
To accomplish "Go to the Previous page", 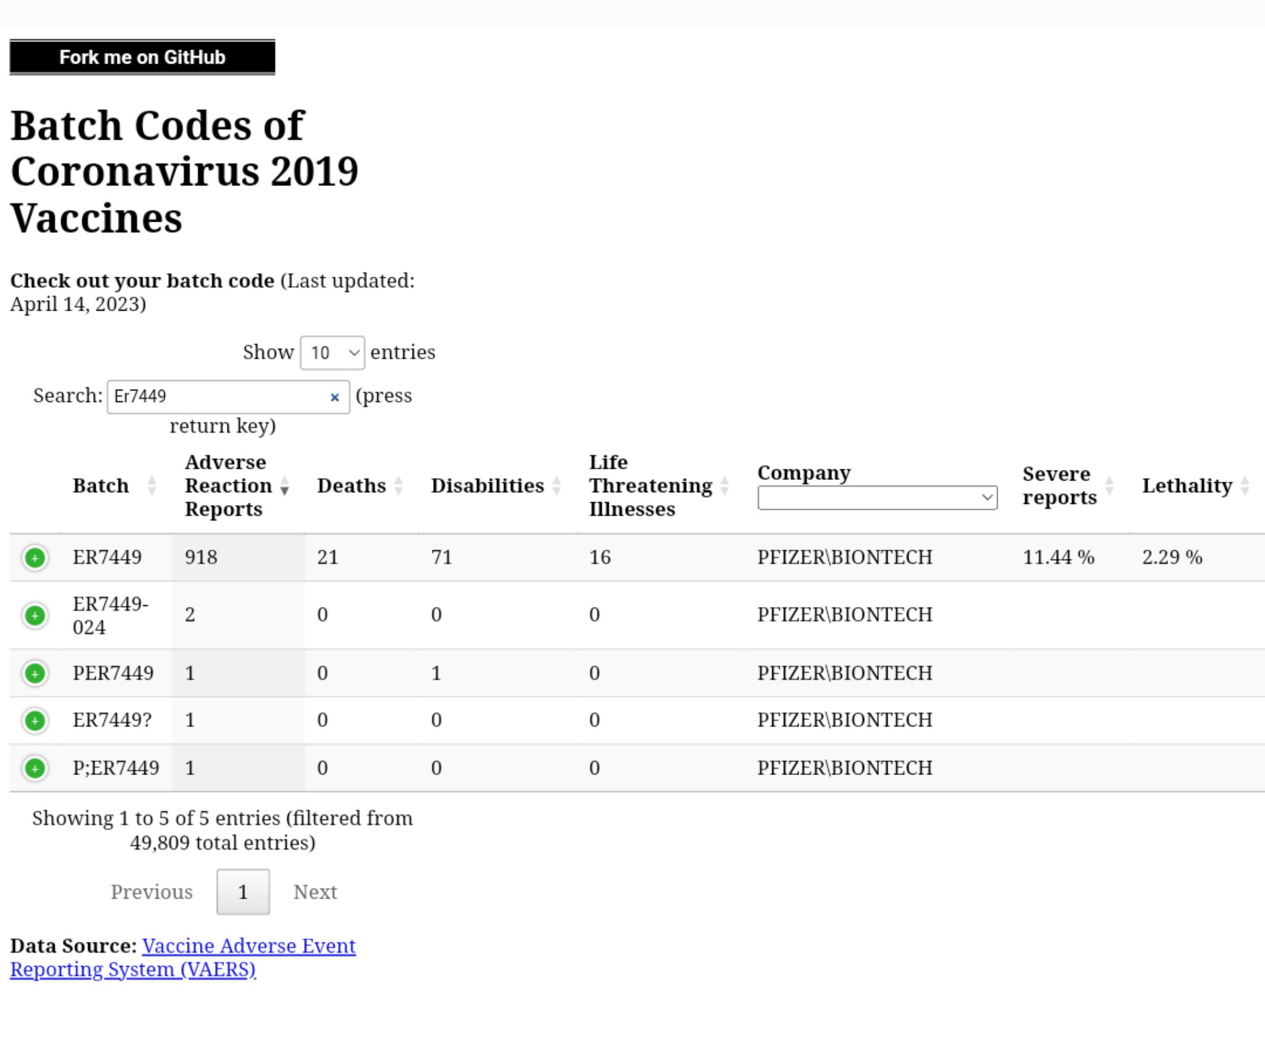I will [151, 892].
